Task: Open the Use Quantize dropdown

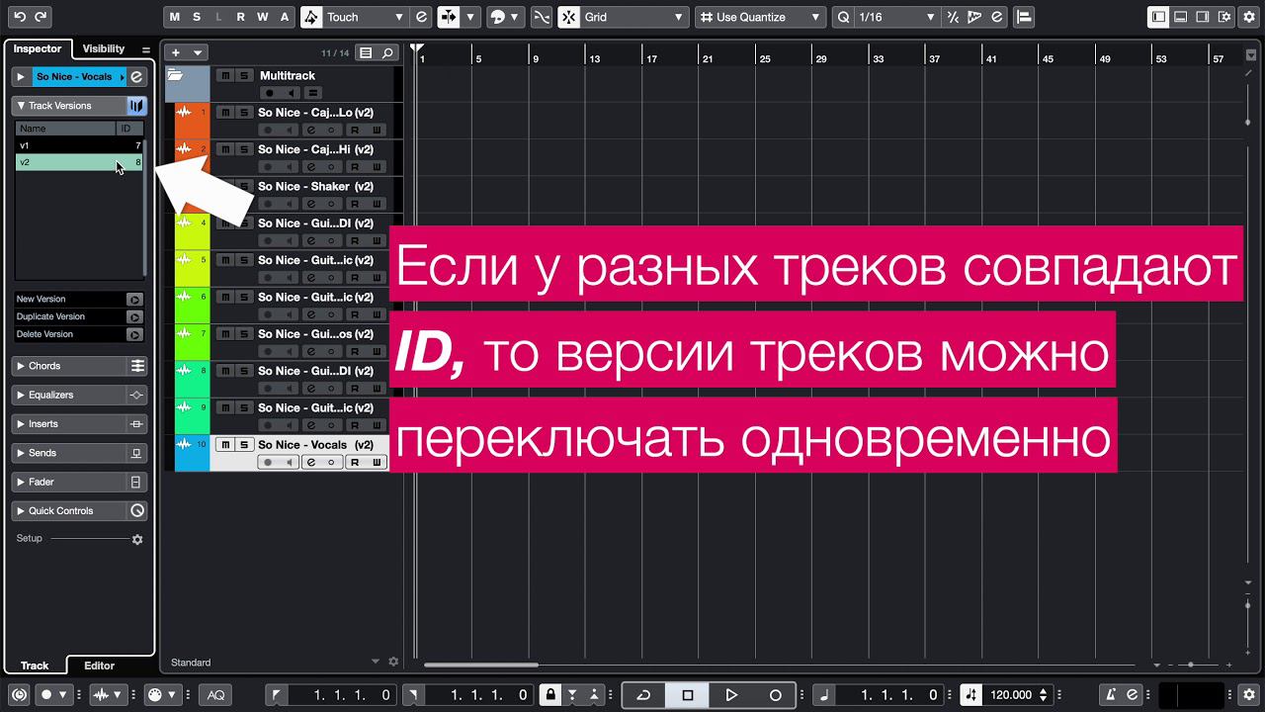Action: tap(760, 17)
